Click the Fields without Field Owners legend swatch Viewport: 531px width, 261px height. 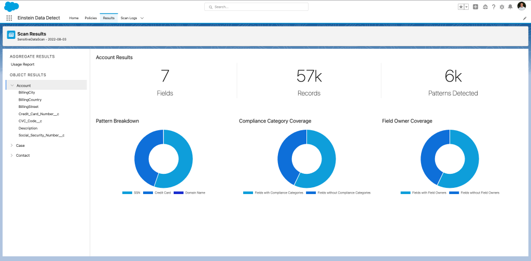click(x=454, y=193)
